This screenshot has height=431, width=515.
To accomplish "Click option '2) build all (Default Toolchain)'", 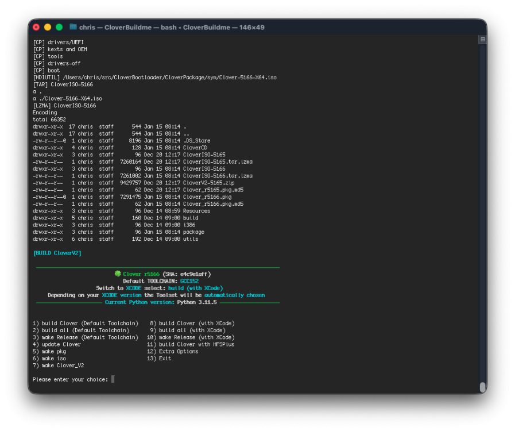I will (81, 330).
